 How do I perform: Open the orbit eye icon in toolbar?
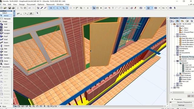(170, 8)
